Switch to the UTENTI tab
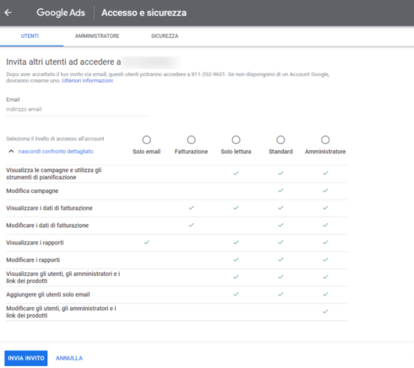The width and height of the screenshot is (414, 368). (x=30, y=36)
